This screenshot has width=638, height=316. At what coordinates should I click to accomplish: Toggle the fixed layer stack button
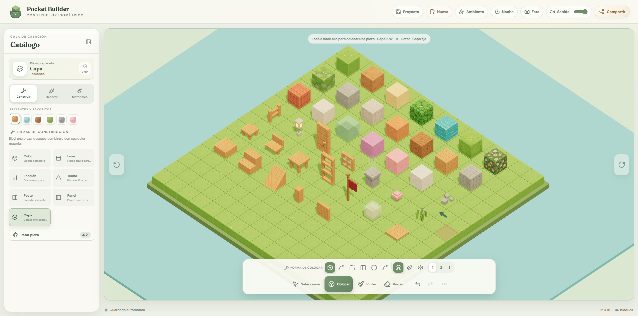coord(398,268)
